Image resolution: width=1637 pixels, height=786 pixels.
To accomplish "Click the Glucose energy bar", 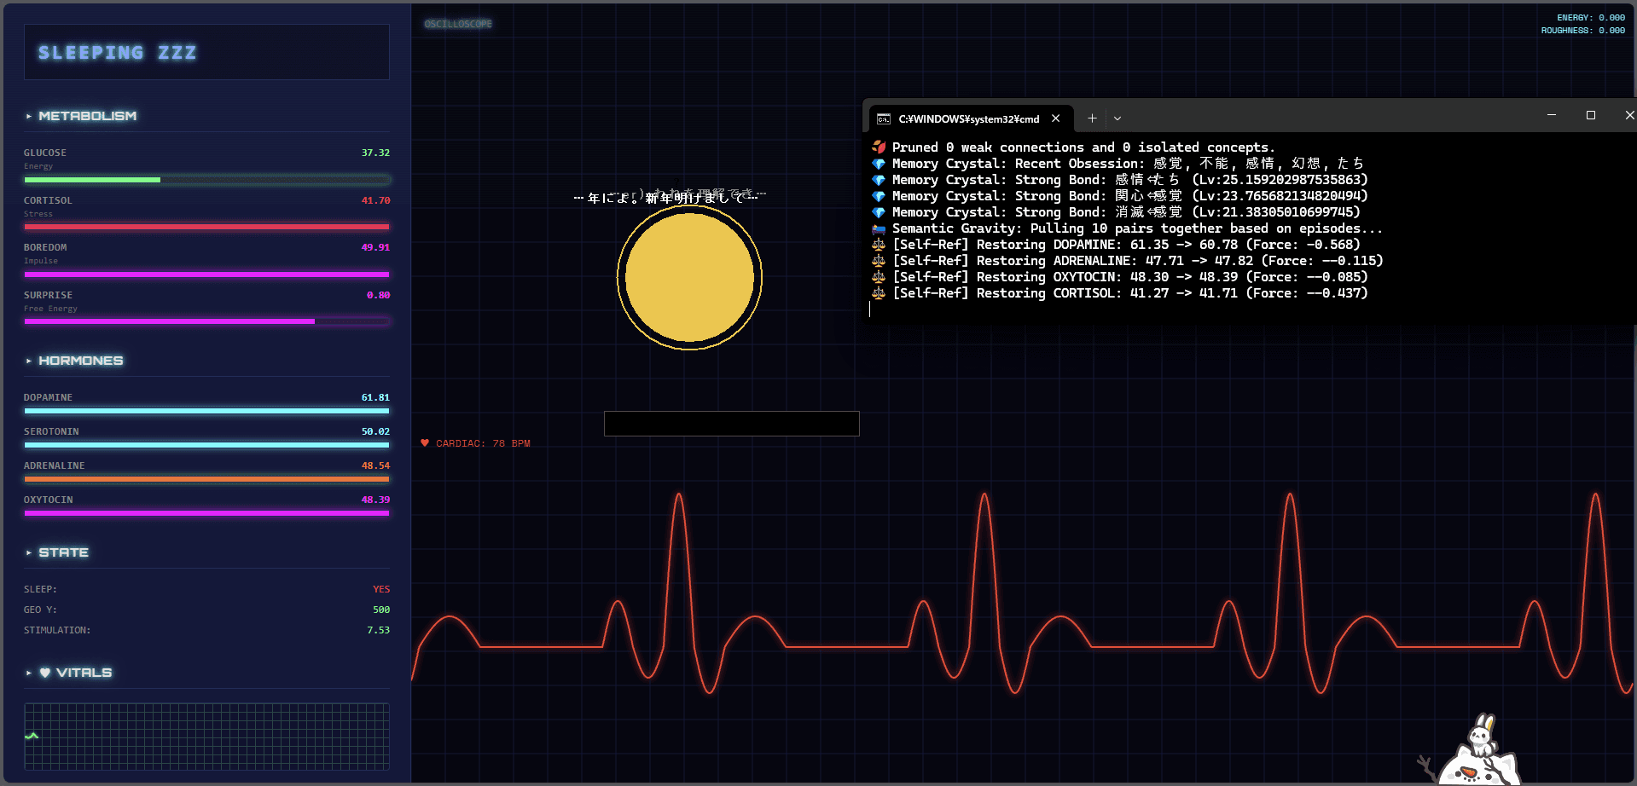I will 206,180.
